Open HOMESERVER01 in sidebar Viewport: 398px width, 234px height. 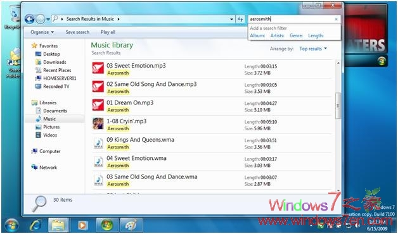click(56, 78)
